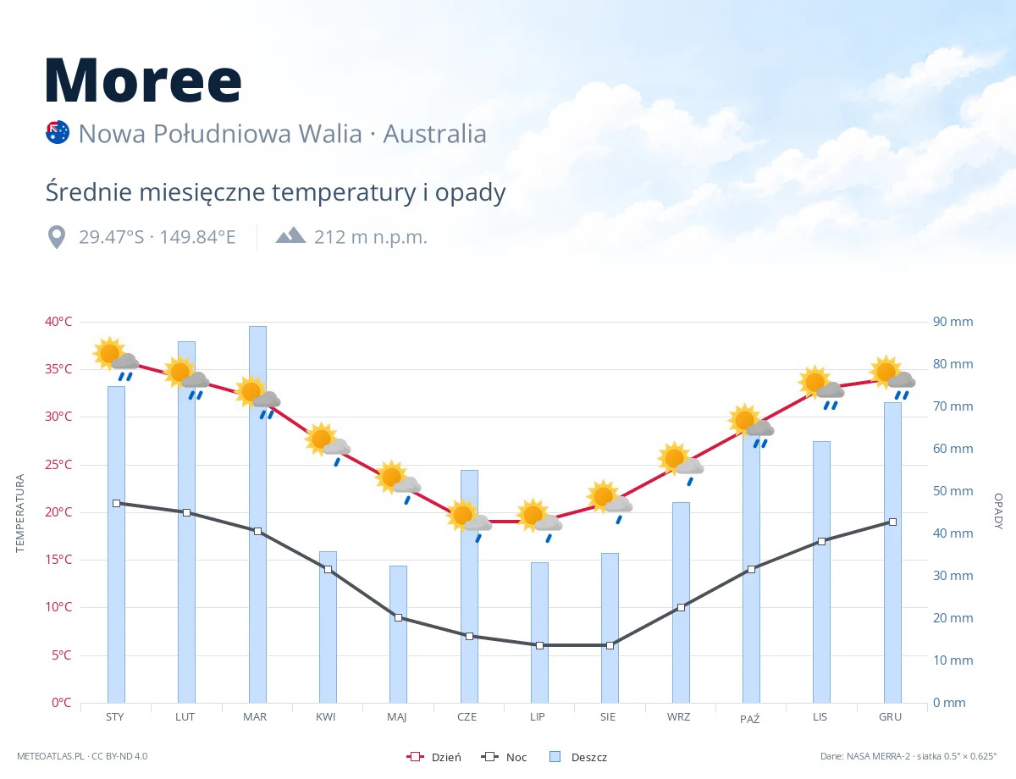Click "Średnie miesięczne temperatury i opady" heading
This screenshot has height=779, width=1016.
275,192
